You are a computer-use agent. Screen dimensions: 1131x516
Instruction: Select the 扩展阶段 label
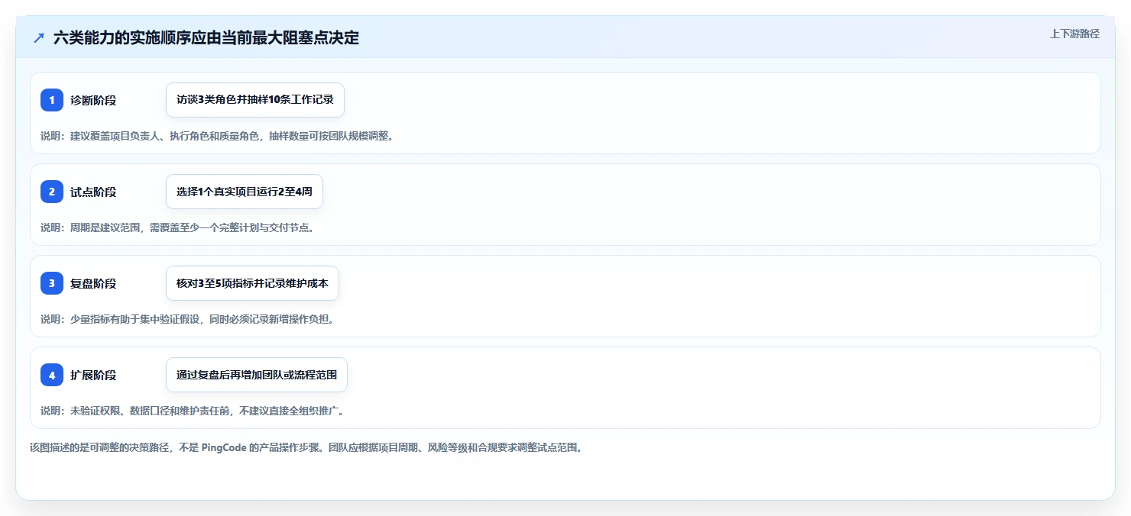[x=93, y=375]
